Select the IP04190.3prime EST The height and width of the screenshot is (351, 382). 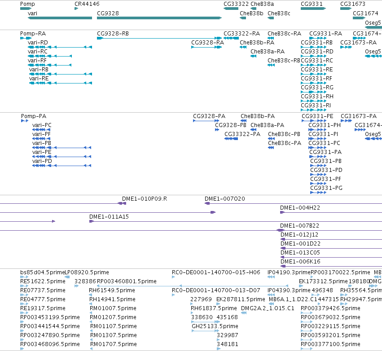coord(271,277)
